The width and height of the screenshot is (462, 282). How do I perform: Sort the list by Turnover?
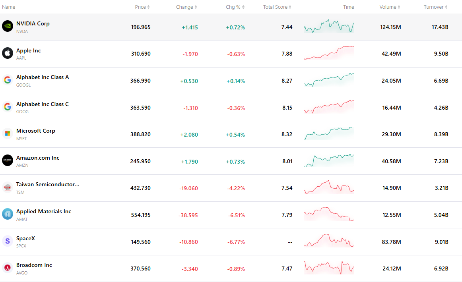coord(435,7)
